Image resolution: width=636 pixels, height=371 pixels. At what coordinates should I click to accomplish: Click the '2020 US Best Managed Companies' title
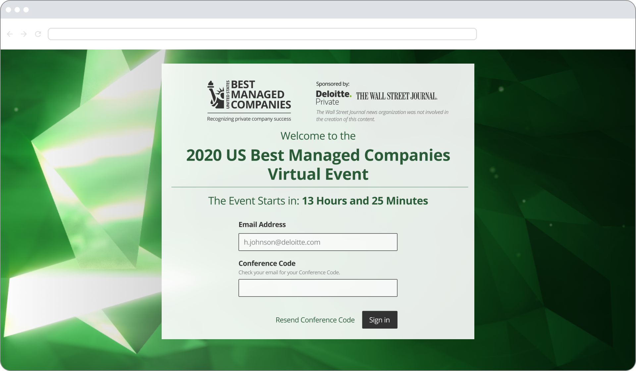click(x=318, y=155)
